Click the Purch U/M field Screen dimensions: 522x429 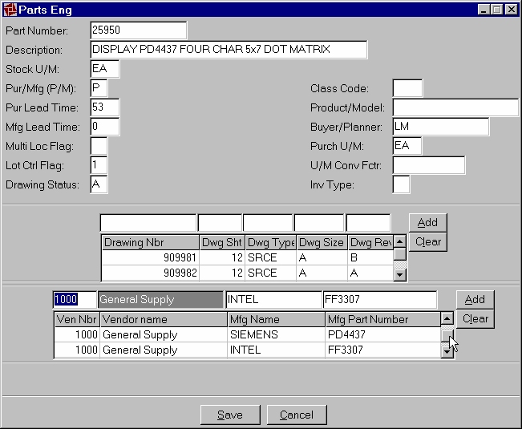(x=407, y=146)
